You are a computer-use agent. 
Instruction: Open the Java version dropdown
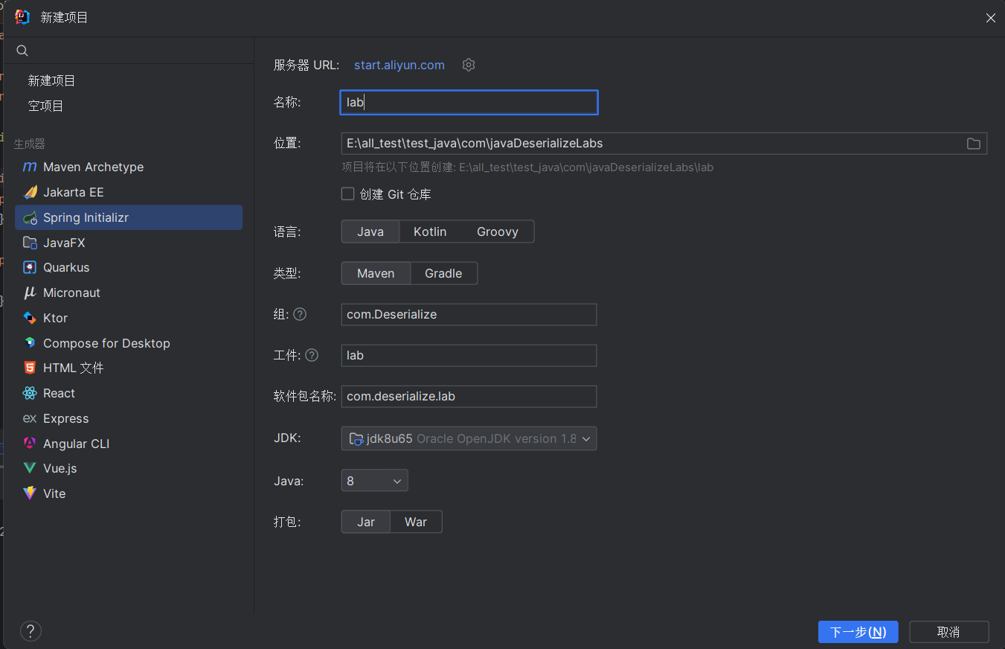tap(374, 481)
